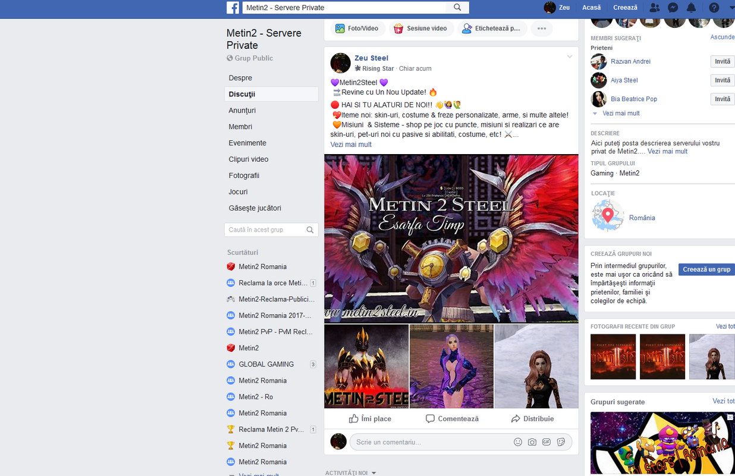This screenshot has height=476, width=735.
Task: Open the Facebook home logo
Action: [233, 8]
